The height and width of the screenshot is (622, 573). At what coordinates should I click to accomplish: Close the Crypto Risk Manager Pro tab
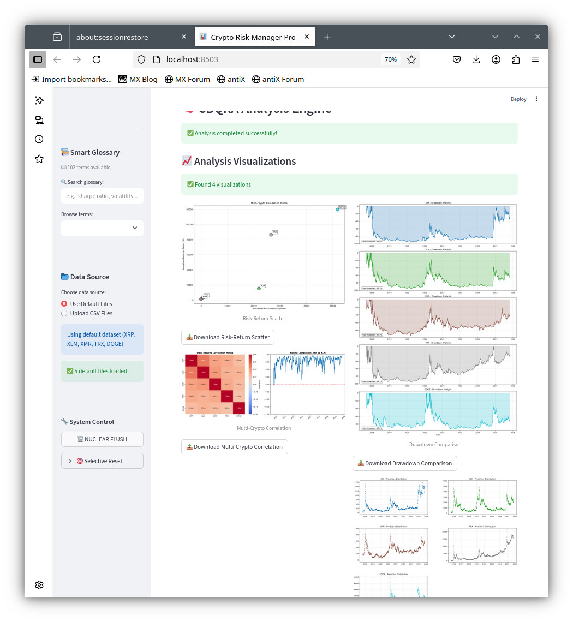tap(307, 37)
